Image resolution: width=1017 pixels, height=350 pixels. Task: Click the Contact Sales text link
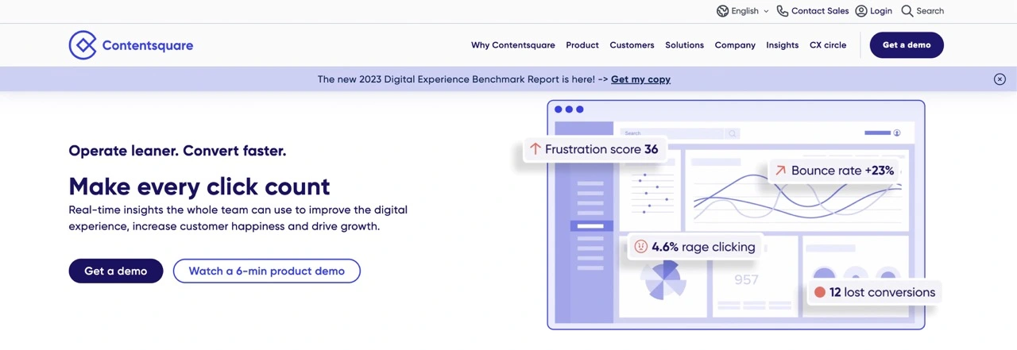820,11
